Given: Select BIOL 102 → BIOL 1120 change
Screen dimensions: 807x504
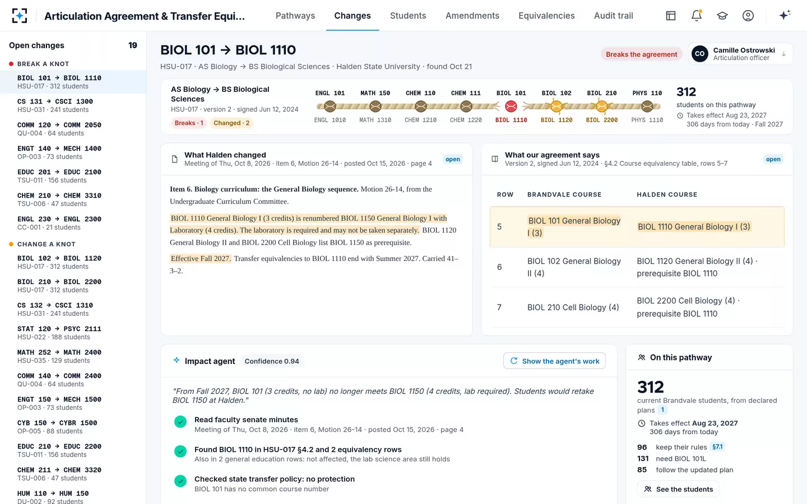Looking at the screenshot, I should click(73, 262).
